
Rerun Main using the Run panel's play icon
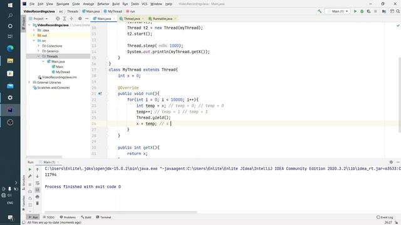(30, 169)
